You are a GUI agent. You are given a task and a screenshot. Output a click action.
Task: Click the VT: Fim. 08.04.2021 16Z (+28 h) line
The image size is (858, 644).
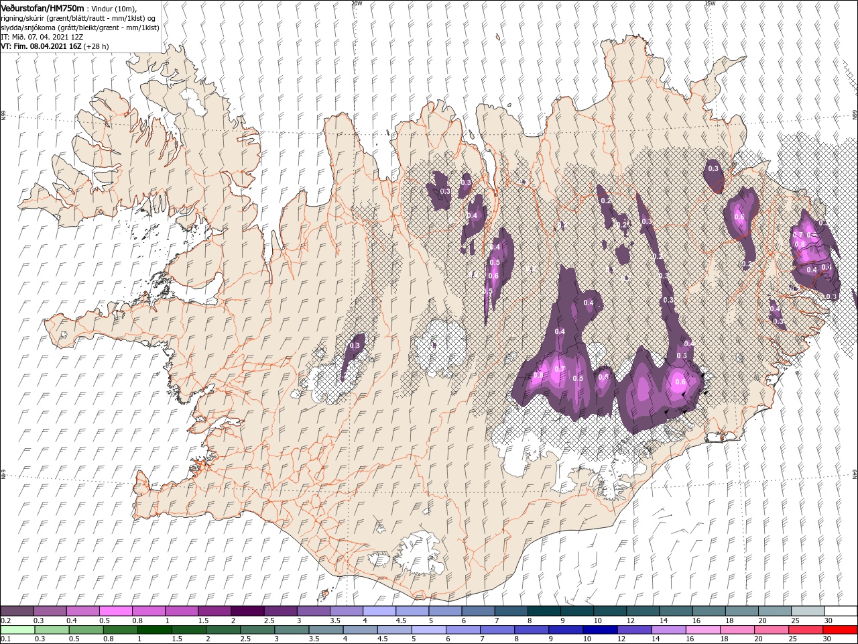pos(55,46)
